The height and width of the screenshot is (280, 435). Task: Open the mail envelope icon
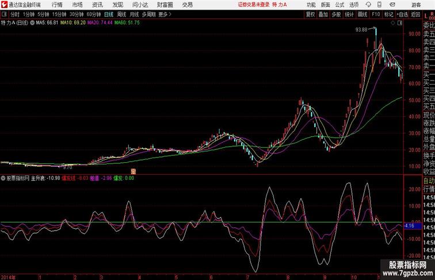(x=392, y=5)
